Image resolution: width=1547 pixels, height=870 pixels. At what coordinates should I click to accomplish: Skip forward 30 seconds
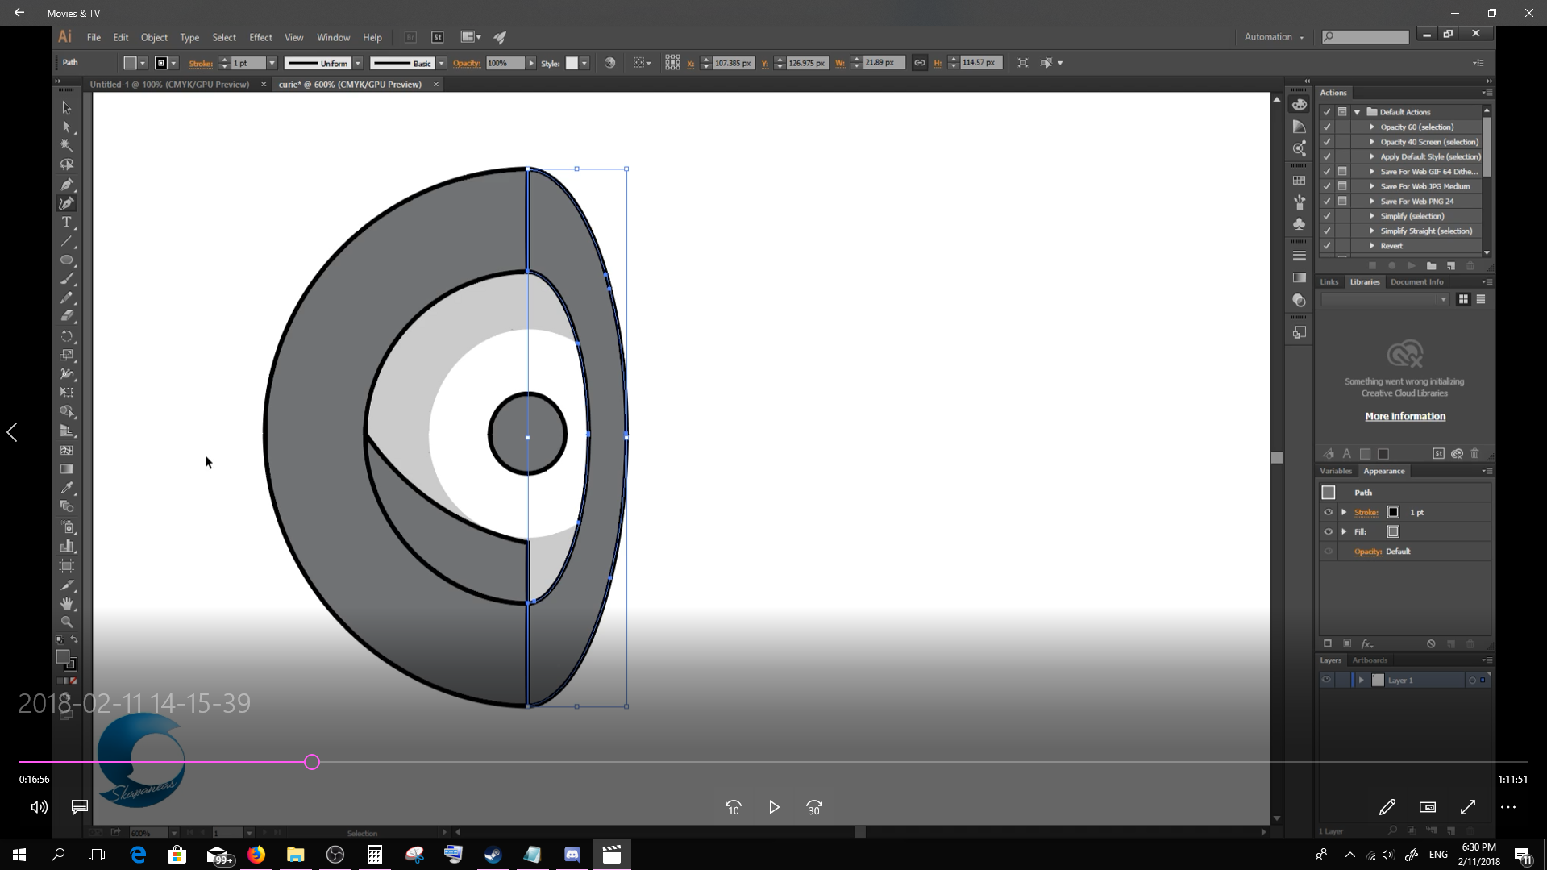(x=814, y=807)
